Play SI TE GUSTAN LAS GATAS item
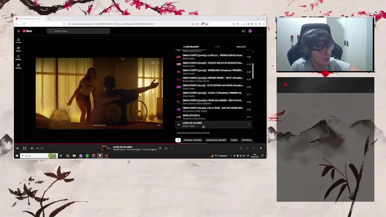 (x=214, y=87)
